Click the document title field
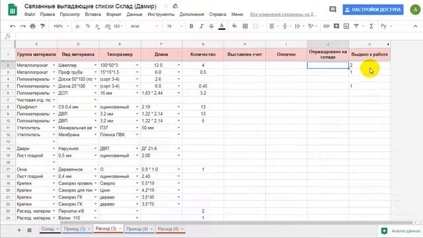Viewport: 423px width, 238px height. (x=91, y=6)
